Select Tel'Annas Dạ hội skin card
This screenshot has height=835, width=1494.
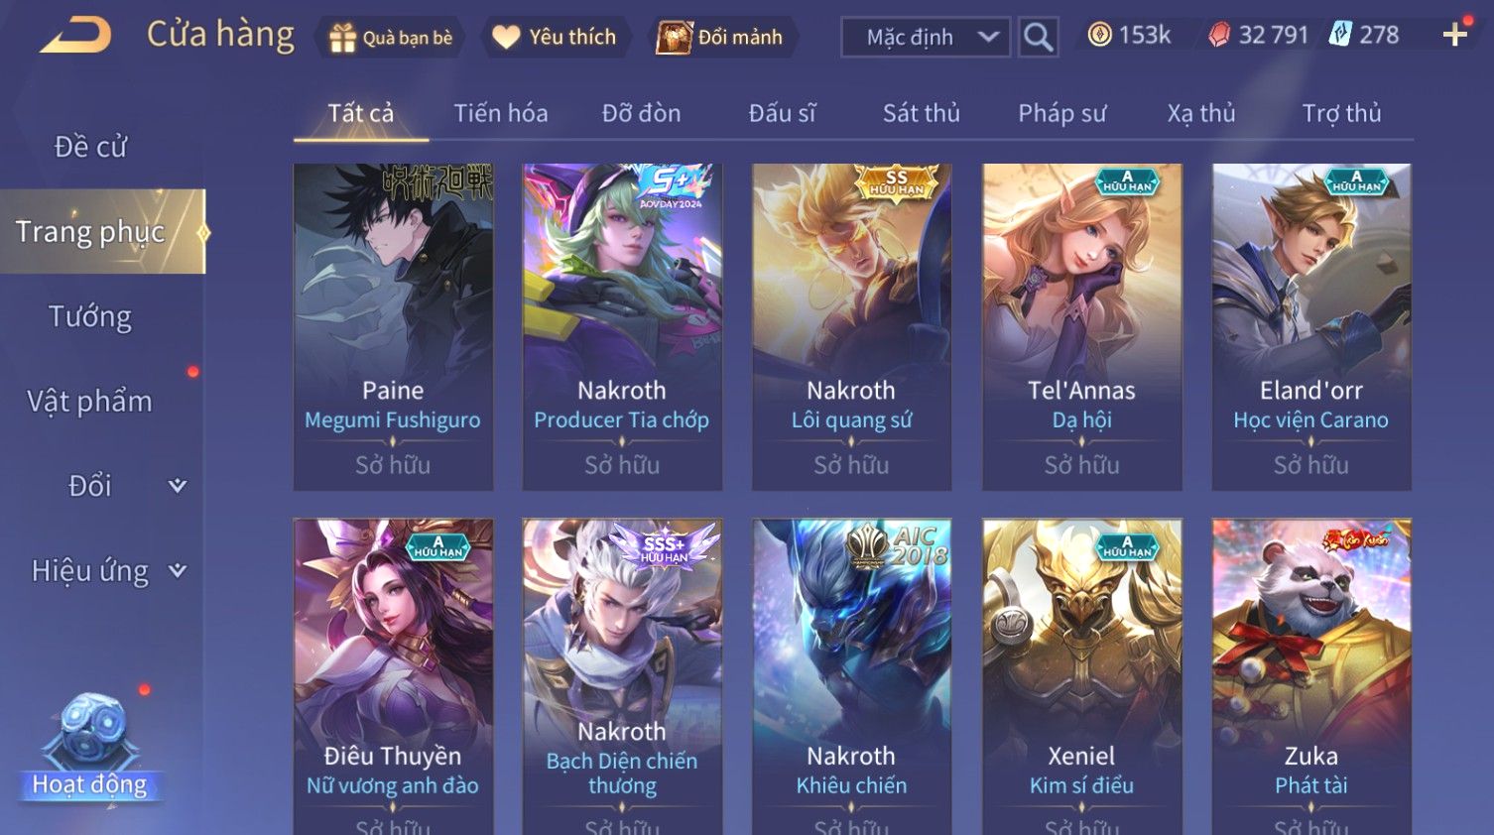click(1081, 326)
